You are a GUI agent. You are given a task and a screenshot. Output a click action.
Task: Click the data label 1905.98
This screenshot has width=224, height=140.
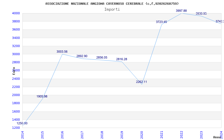coord(42,96)
